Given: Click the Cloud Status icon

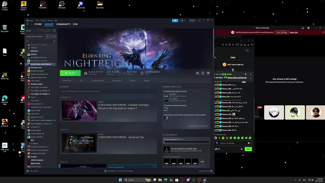Looking at the screenshot, I should pyautogui.click(x=86, y=73).
